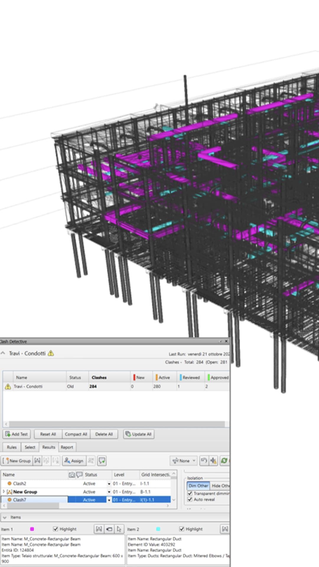This screenshot has width=319, height=567.
Task: Click Group Selected Clashes icon
Action: coord(38,461)
